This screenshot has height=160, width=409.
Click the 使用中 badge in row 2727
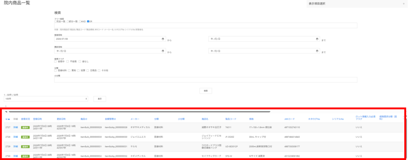click(x=25, y=127)
